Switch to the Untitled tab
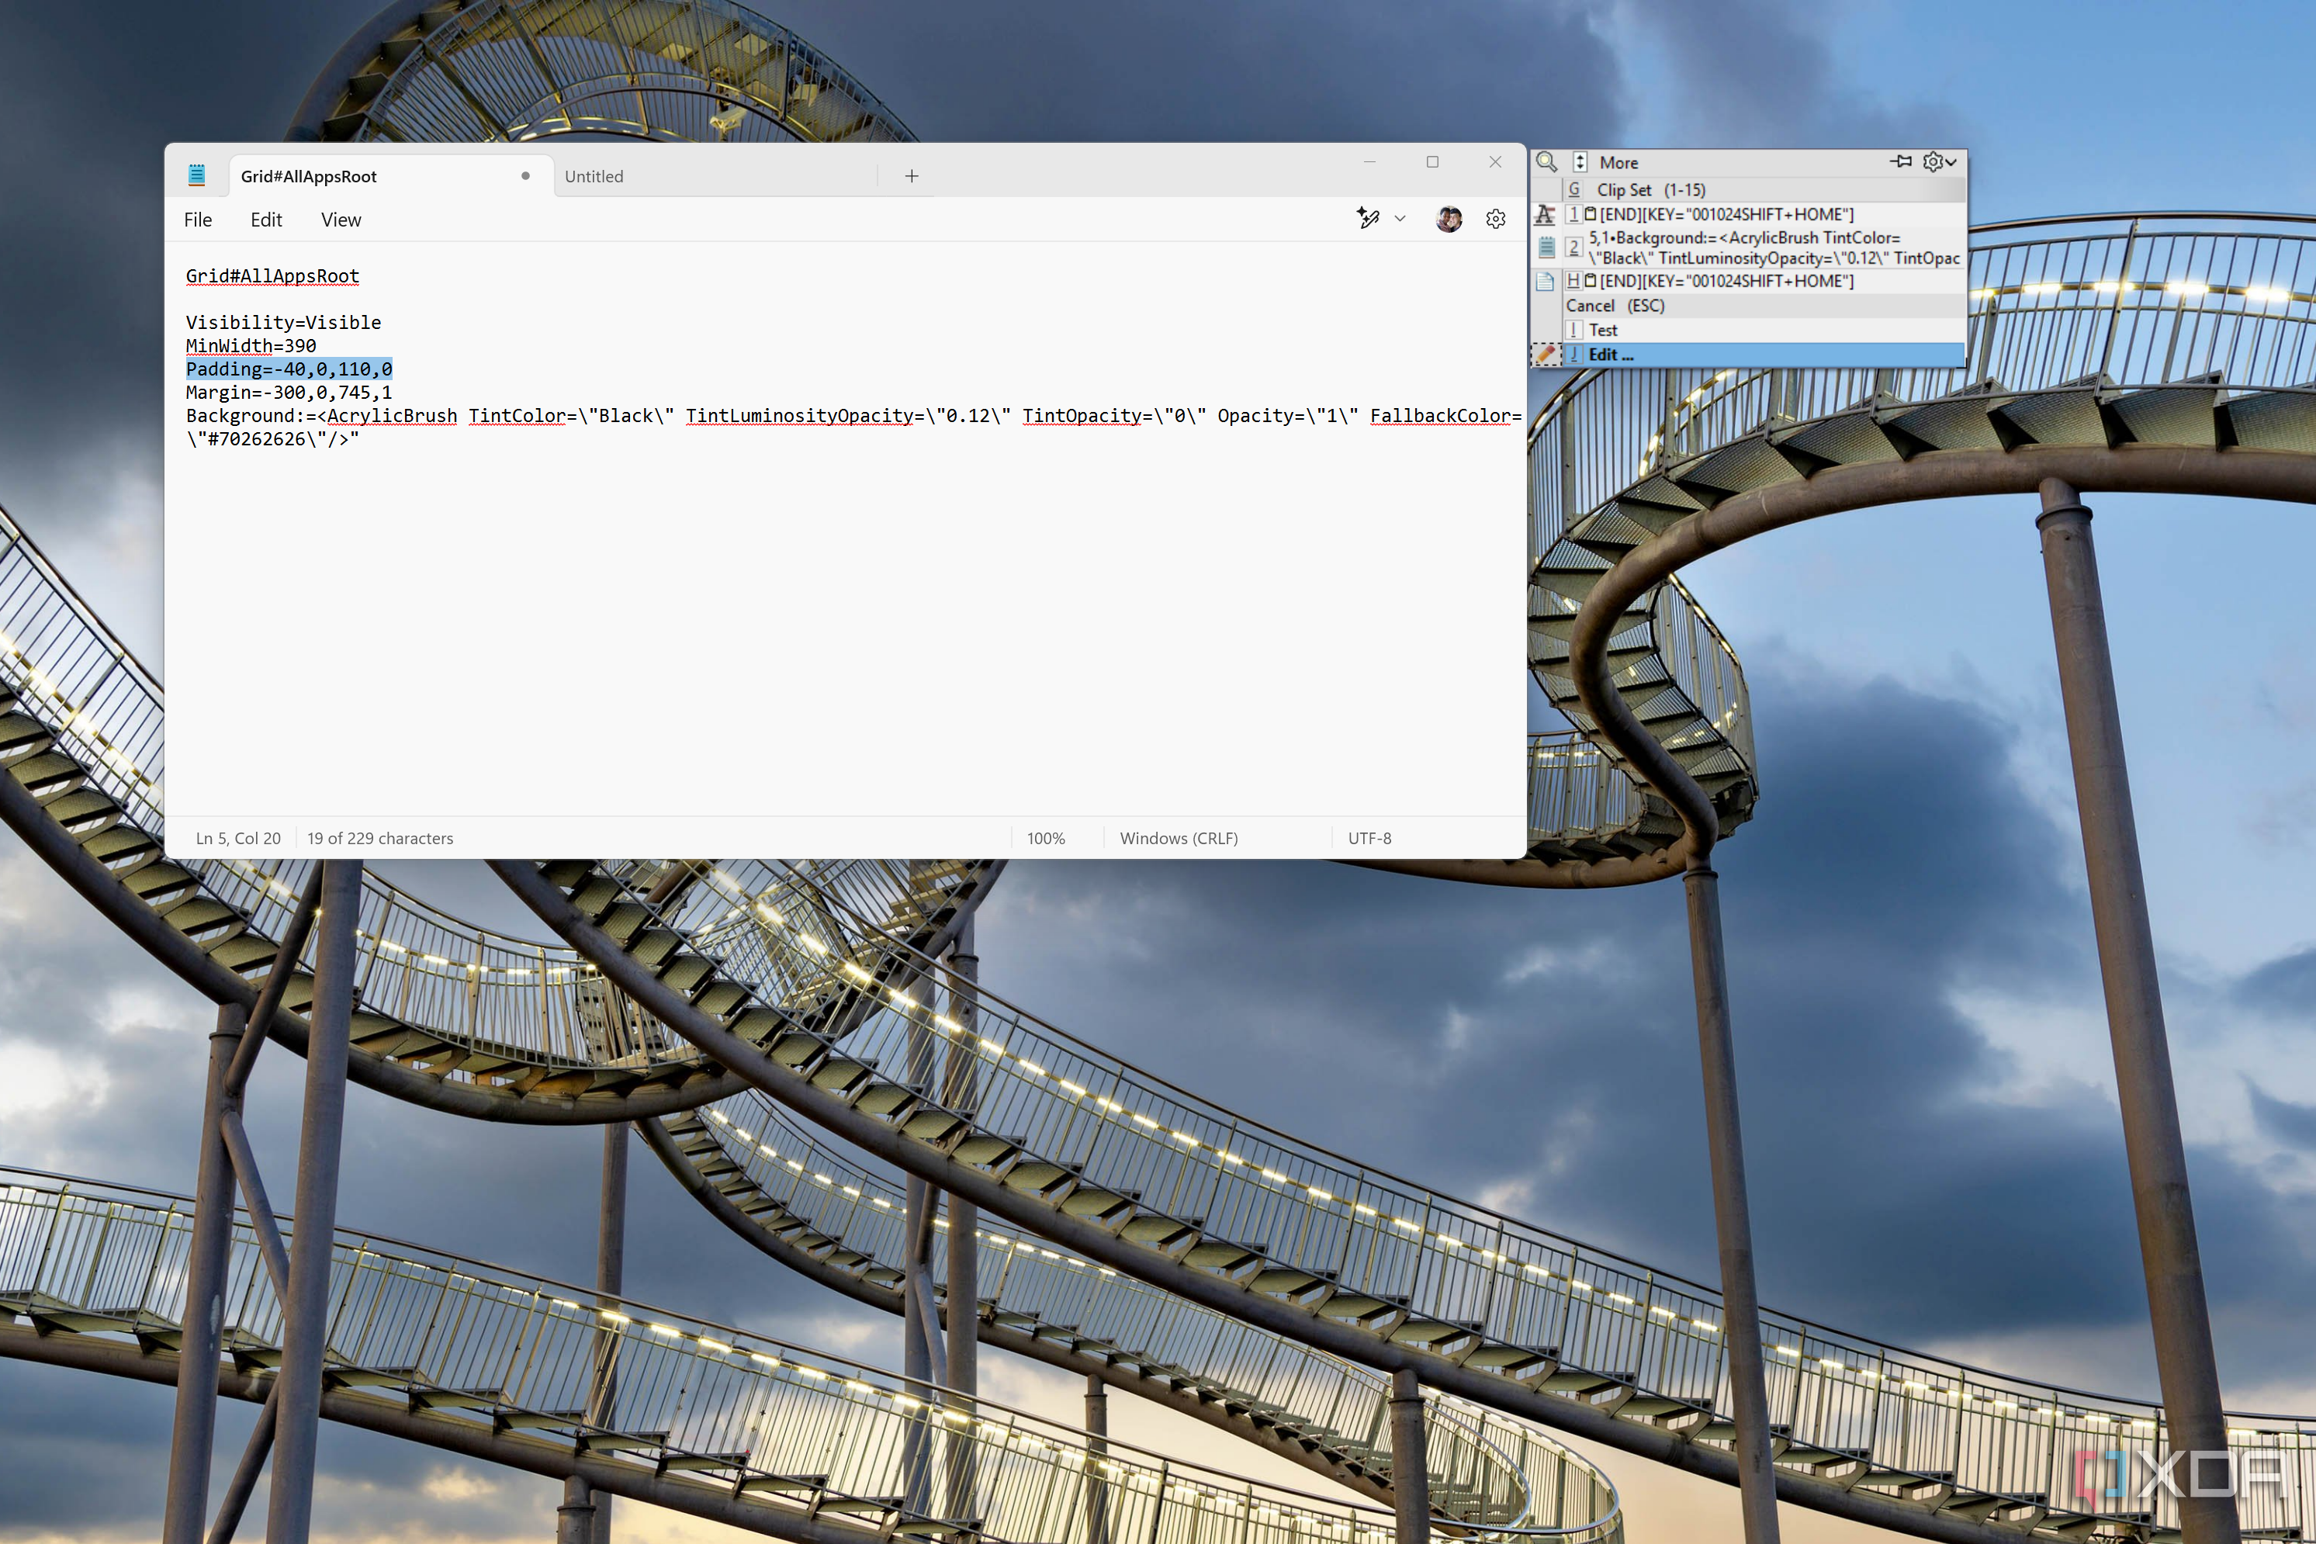The width and height of the screenshot is (2316, 1544). pyautogui.click(x=715, y=176)
